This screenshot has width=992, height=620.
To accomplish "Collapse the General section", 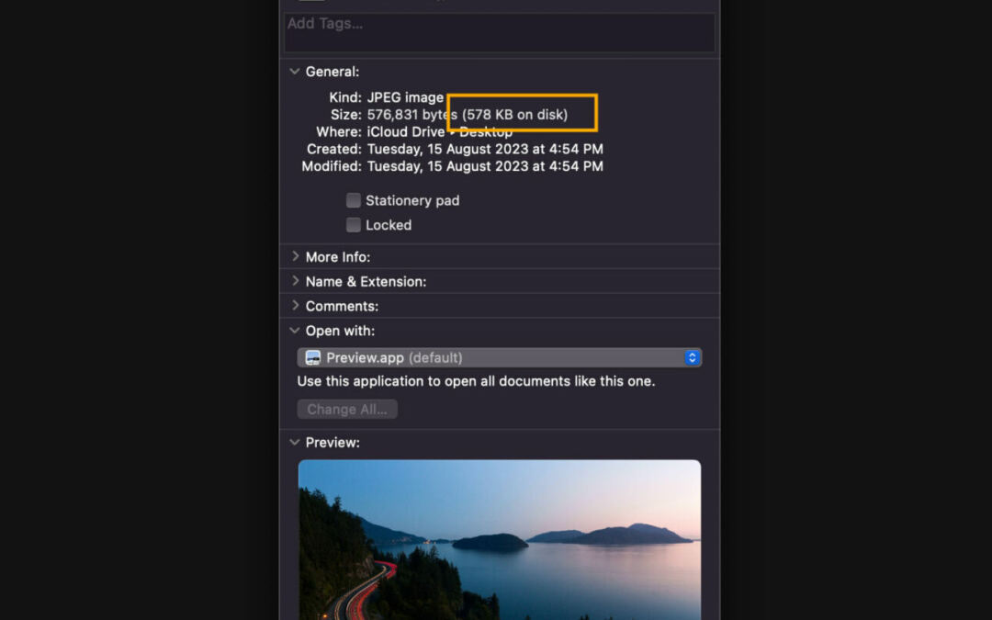I will click(x=295, y=72).
